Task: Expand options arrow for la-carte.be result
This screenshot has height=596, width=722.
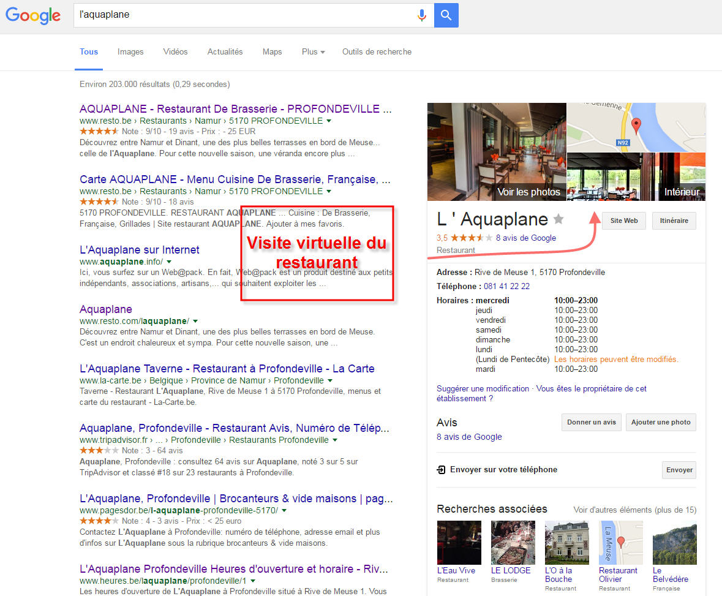Action: click(x=329, y=381)
